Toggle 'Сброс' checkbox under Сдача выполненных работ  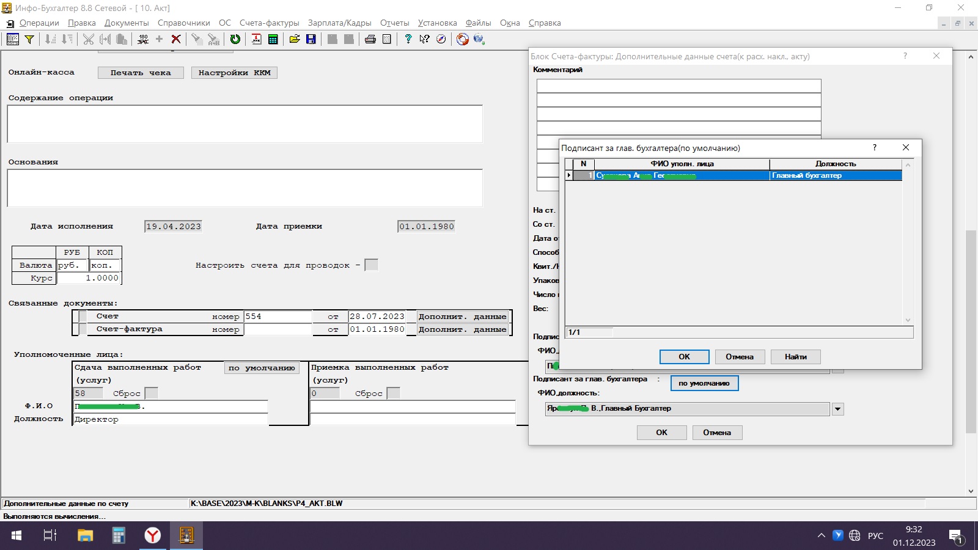pos(152,393)
